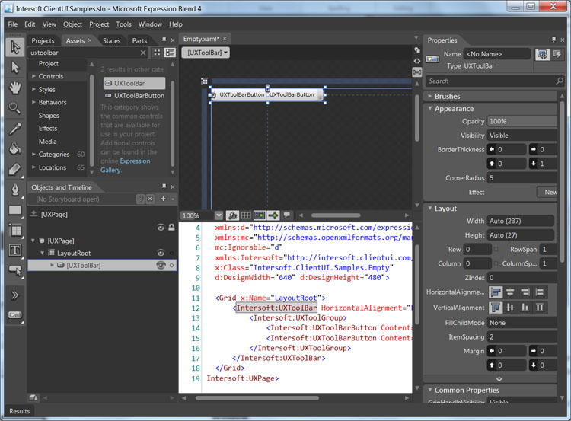Image resolution: width=571 pixels, height=421 pixels.
Task: Toggle show/hide all eye icon header
Action: 161,228
